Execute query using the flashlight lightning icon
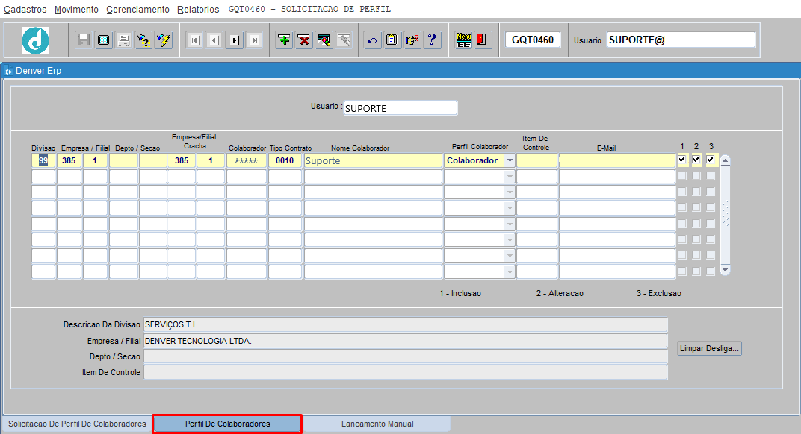 pos(164,40)
